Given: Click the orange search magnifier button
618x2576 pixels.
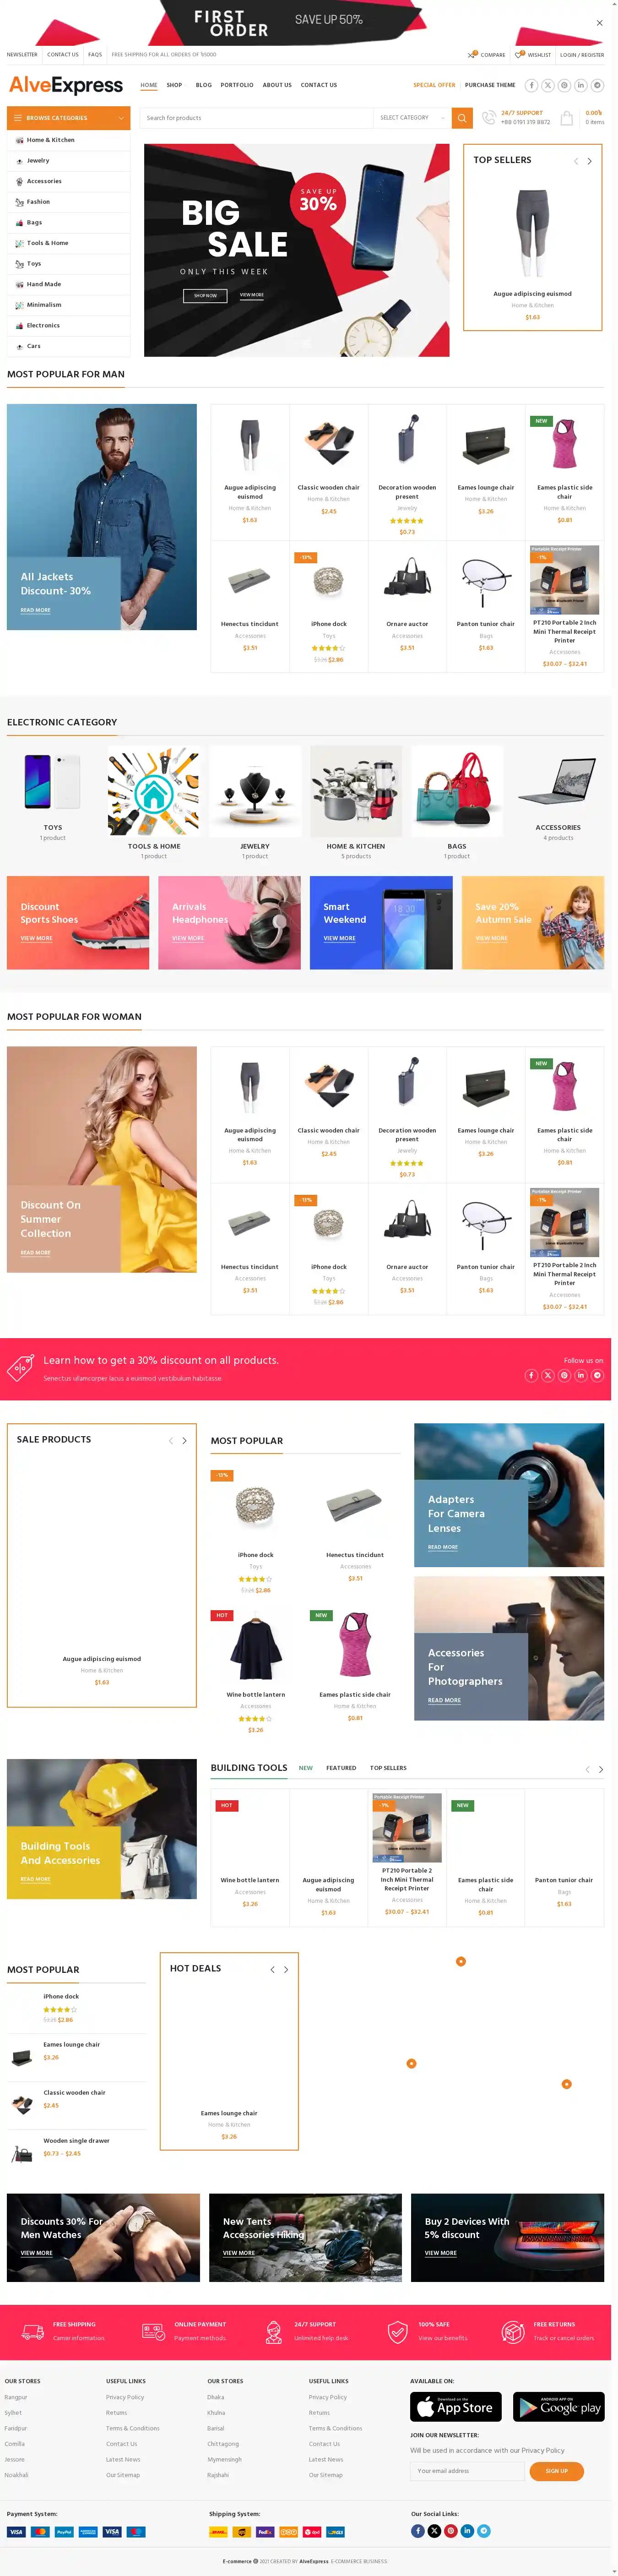Looking at the screenshot, I should 462,118.
